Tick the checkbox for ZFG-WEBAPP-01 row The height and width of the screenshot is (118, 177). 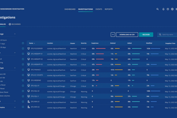[23, 54]
